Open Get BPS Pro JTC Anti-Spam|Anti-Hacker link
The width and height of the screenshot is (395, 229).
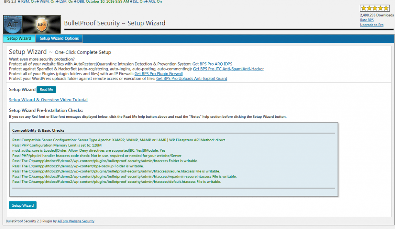click(x=228, y=69)
